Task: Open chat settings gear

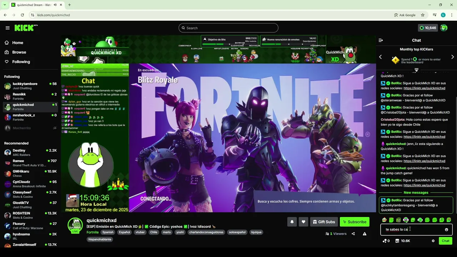Action: click(x=433, y=241)
